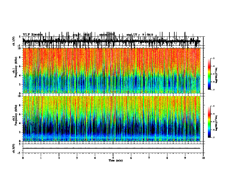Click the 'Time (min)' x-axis label
The image size is (229, 177).
point(116,161)
